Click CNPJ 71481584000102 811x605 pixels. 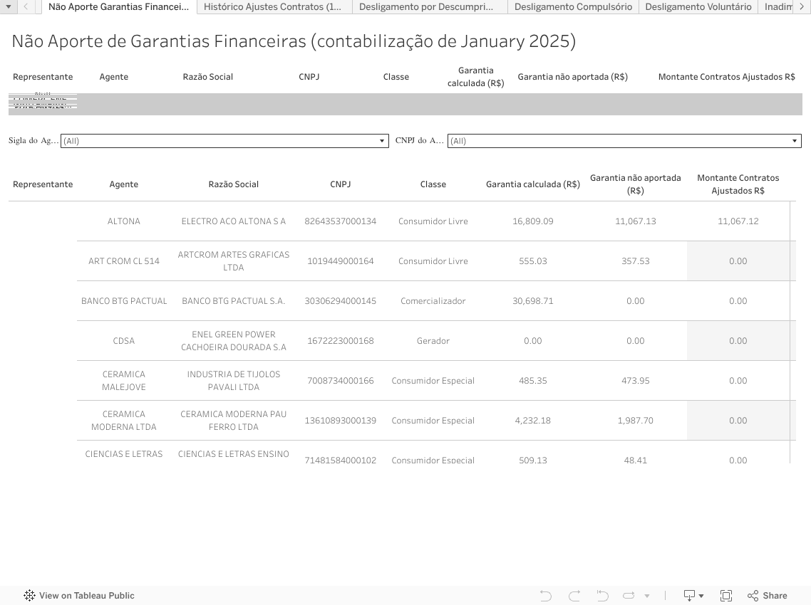point(341,460)
